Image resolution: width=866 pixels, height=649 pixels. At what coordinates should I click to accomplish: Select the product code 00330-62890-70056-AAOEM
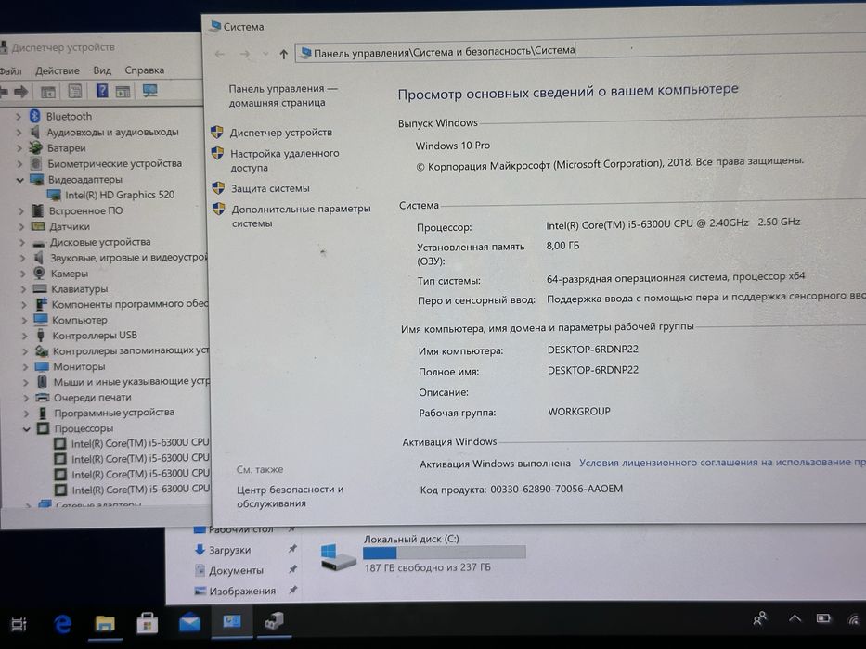556,489
